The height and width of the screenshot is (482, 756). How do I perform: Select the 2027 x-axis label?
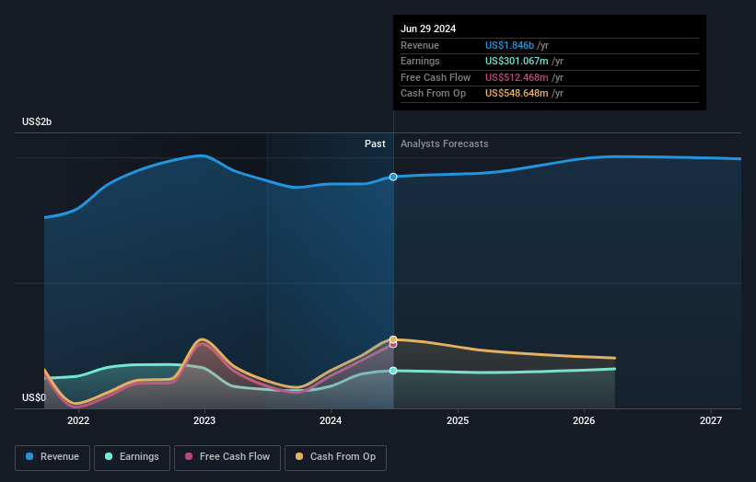pos(711,420)
